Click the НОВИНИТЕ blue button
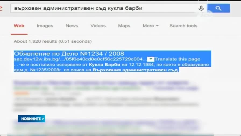Screen dimensions: 241x136 click(x=31, y=119)
